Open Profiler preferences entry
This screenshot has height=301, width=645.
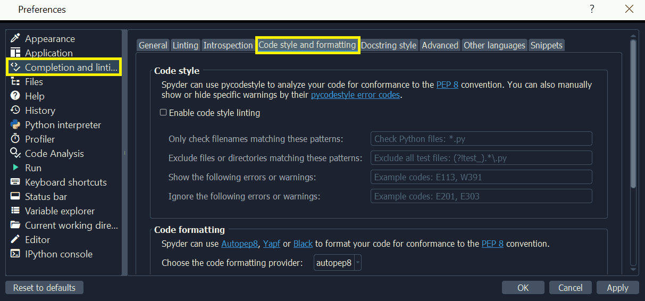click(x=64, y=139)
